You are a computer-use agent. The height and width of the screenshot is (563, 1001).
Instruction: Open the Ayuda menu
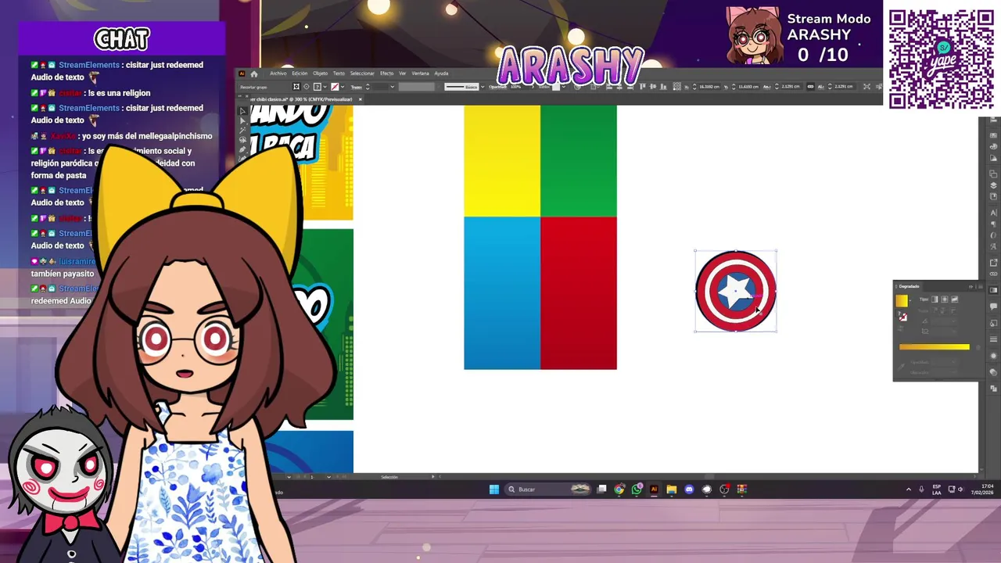[x=441, y=74]
